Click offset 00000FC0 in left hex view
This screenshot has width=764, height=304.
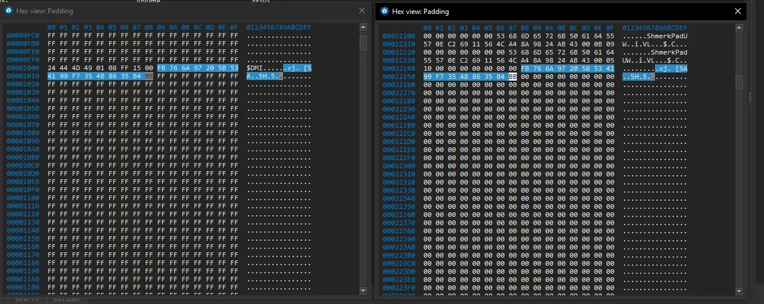pyautogui.click(x=23, y=35)
